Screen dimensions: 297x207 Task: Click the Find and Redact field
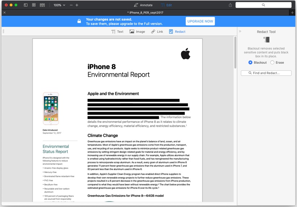click(x=266, y=73)
